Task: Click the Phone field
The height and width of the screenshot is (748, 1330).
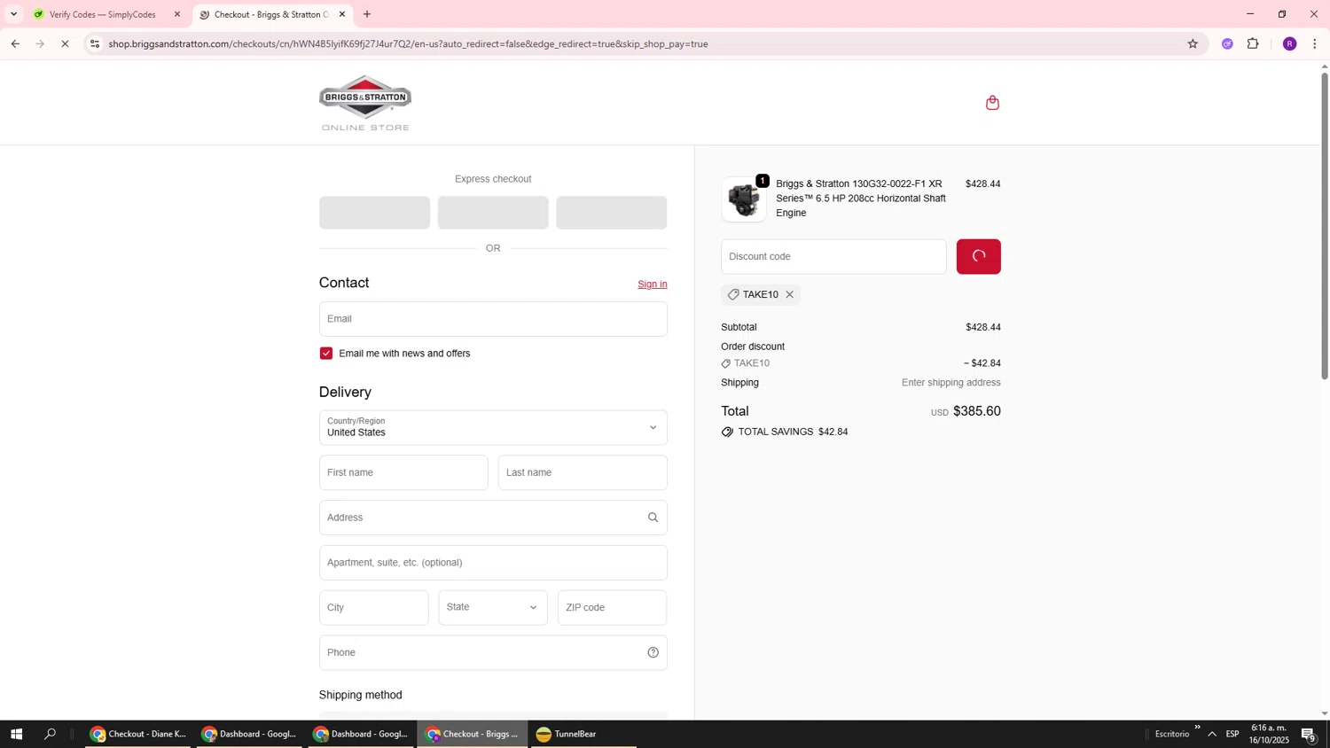Action: pos(493,653)
